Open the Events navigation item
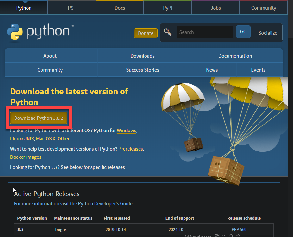Image resolution: width=293 pixels, height=237 pixels. (x=258, y=70)
